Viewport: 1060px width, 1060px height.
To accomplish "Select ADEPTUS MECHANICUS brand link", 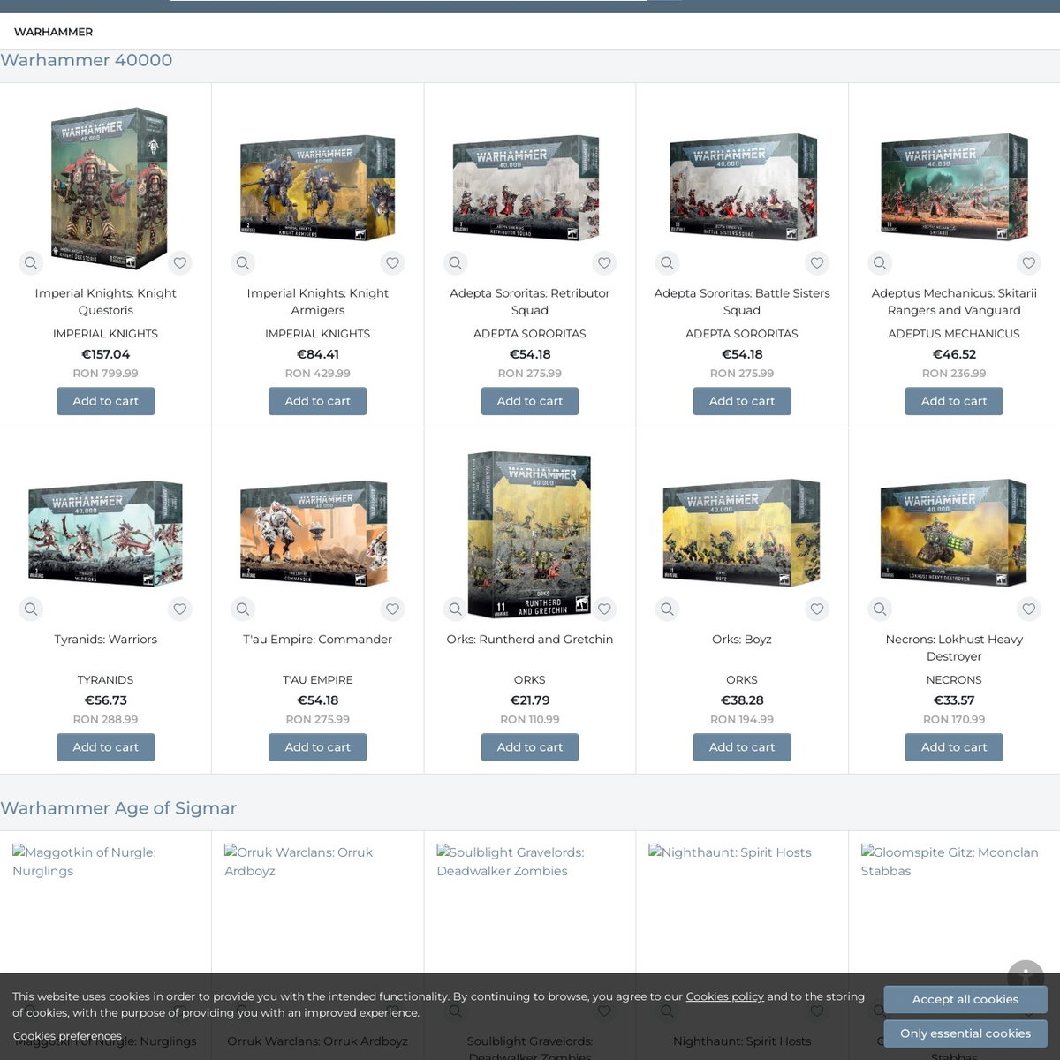I will click(954, 334).
